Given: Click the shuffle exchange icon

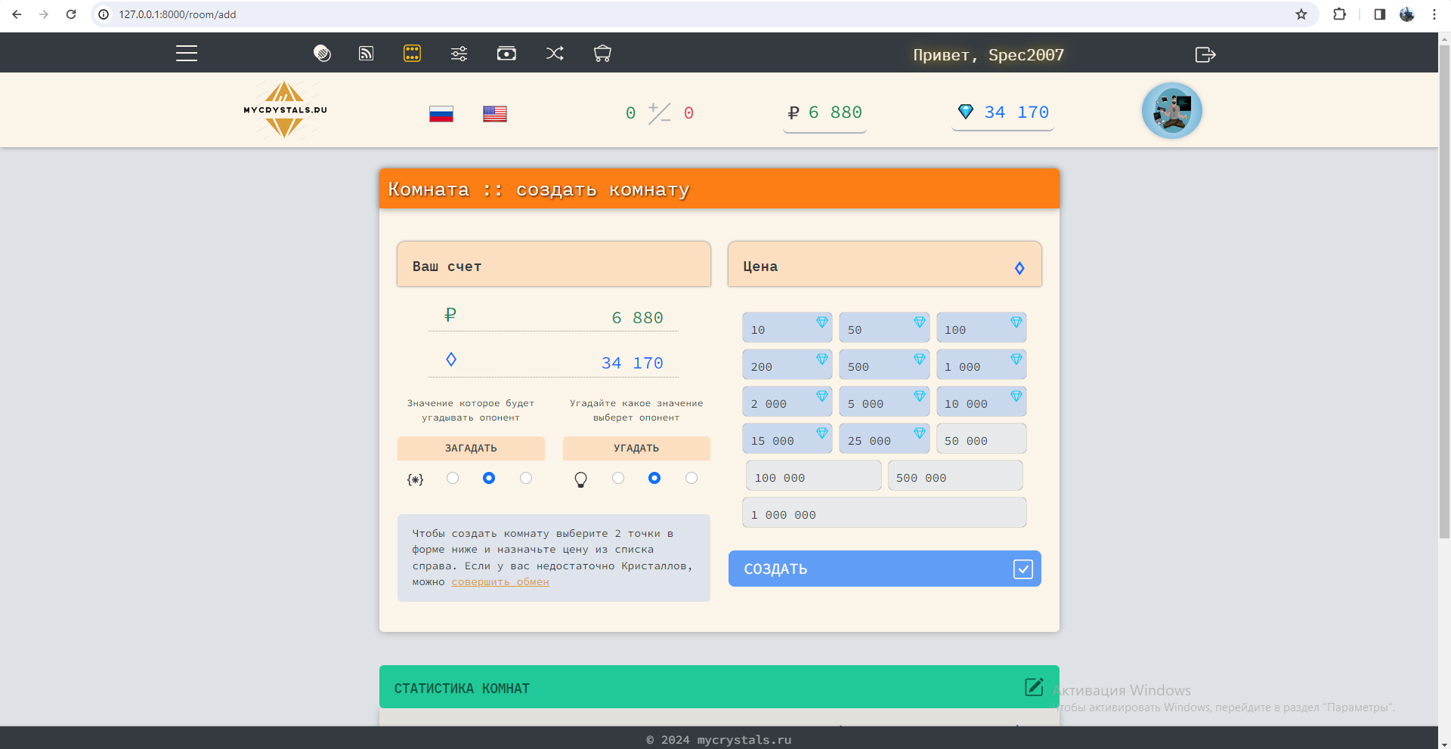Looking at the screenshot, I should (x=555, y=54).
